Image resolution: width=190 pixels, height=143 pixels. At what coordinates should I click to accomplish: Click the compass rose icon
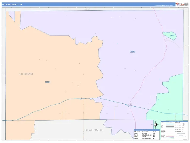click(x=156, y=125)
